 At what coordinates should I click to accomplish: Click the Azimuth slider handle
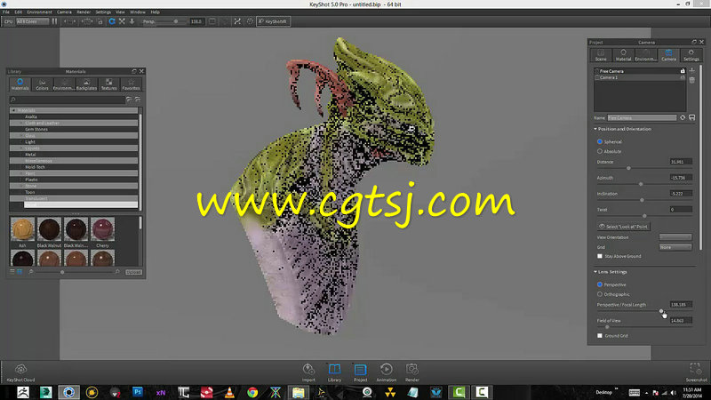coord(641,184)
